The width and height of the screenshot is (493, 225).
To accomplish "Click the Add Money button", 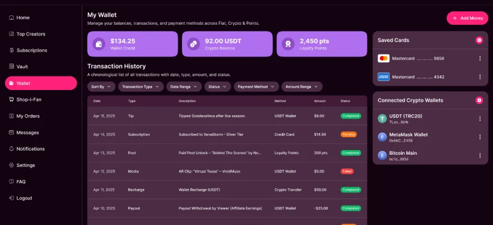I will tap(467, 18).
